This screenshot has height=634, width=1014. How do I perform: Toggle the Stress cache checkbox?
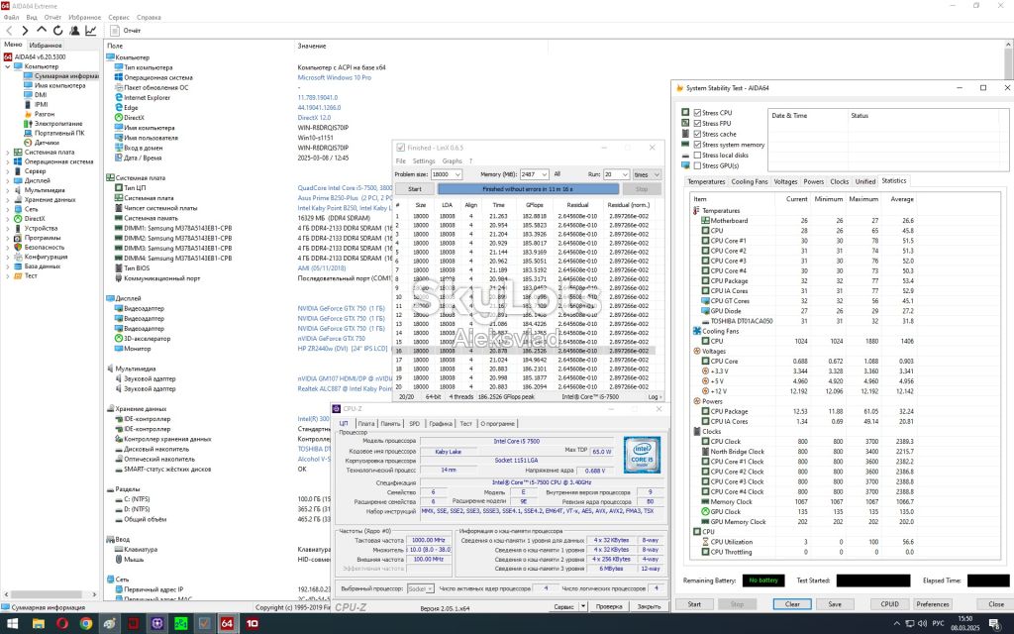697,134
